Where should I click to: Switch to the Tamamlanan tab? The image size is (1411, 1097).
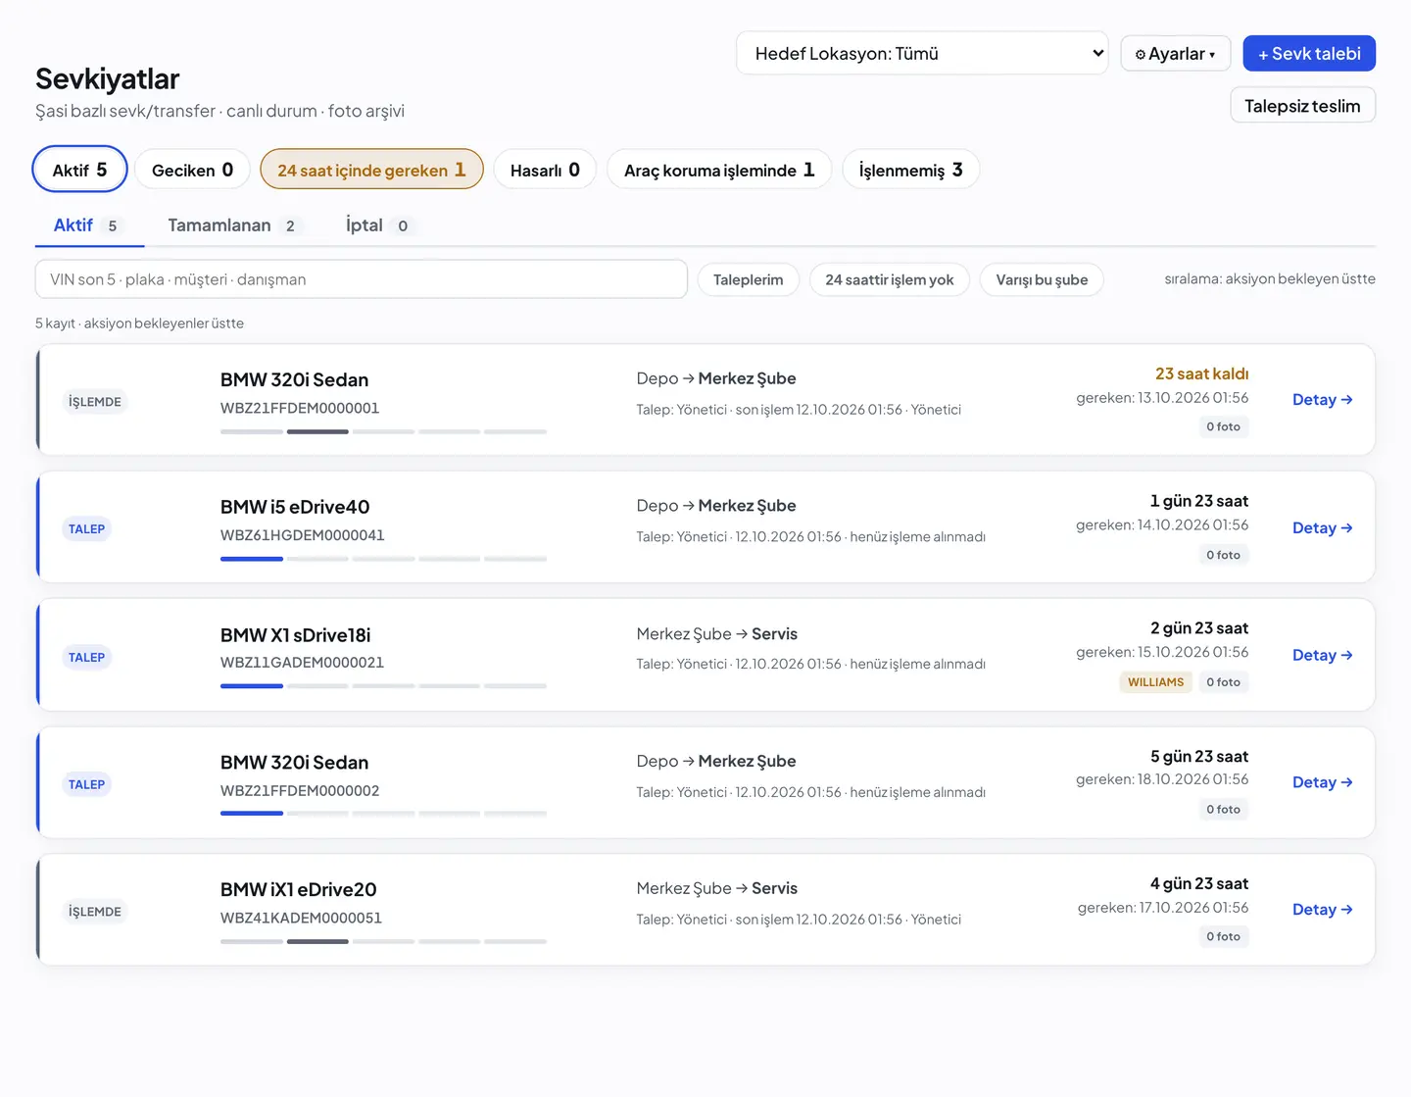coord(233,225)
